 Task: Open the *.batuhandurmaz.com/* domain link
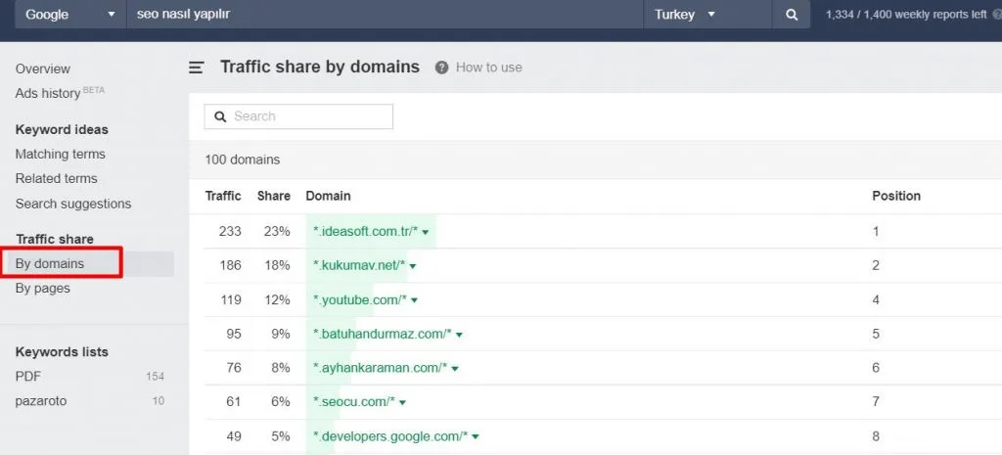click(x=383, y=334)
